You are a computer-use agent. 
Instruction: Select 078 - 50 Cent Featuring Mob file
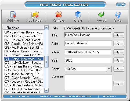[24, 85]
